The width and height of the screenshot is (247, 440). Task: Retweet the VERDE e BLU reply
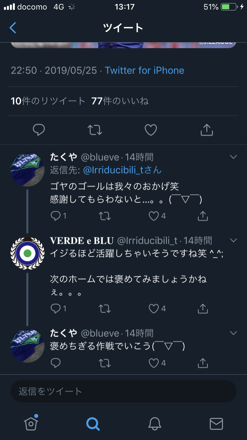click(x=105, y=309)
